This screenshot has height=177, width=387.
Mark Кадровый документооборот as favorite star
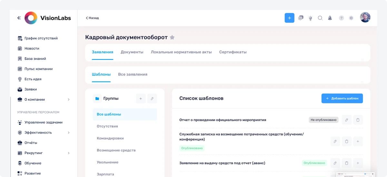172,37
